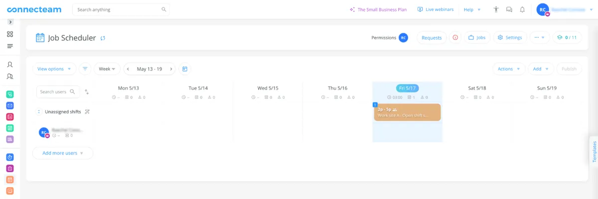Open The Small Business Plan link
Viewport: 598px width, 199px height.
pyautogui.click(x=379, y=9)
